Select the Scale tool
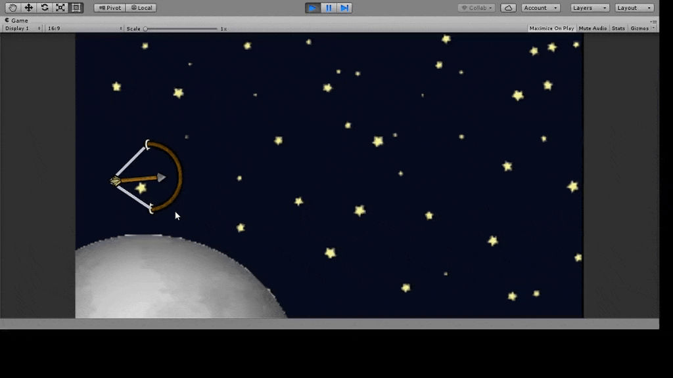The image size is (673, 378). click(60, 8)
